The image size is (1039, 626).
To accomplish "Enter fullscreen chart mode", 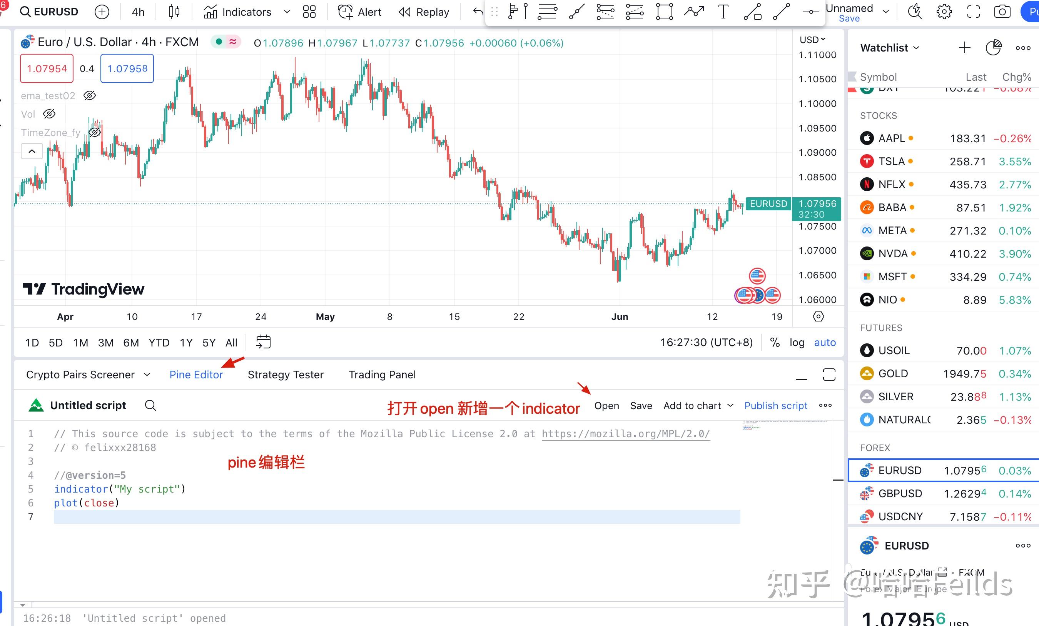I will (x=974, y=12).
